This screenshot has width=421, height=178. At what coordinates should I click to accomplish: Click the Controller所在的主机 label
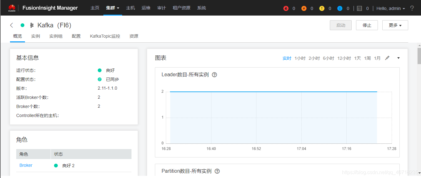[x=37, y=115]
